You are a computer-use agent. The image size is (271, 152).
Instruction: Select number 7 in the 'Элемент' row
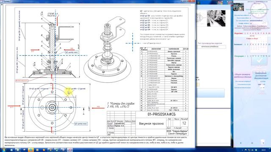coord(261,44)
